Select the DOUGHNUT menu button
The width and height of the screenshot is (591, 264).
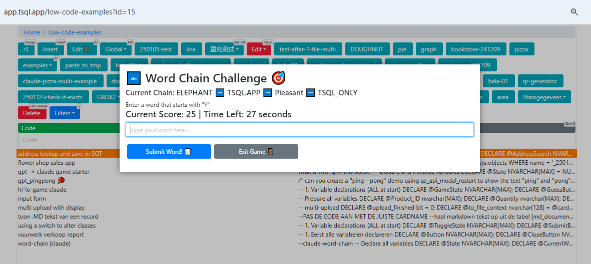point(367,49)
